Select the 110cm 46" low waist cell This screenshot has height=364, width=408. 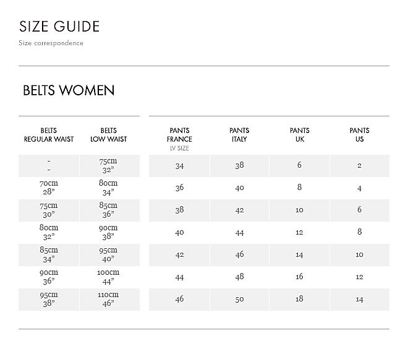[108, 300]
